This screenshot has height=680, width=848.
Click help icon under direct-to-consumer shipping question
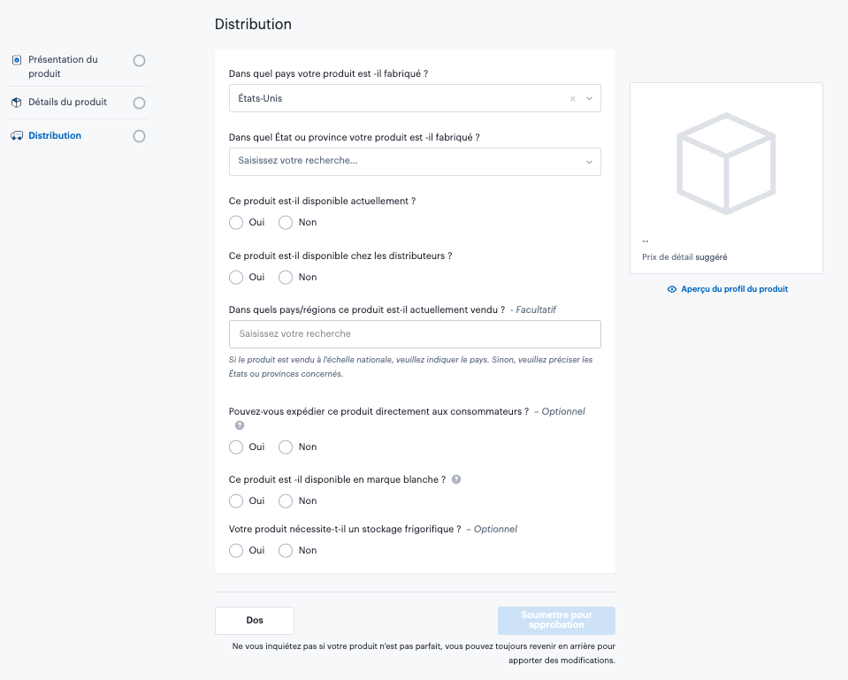click(239, 425)
